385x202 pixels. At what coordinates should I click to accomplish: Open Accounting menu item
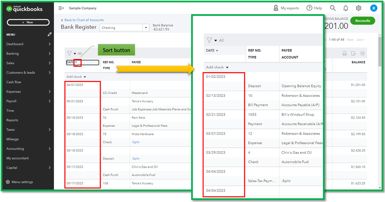[15, 149]
